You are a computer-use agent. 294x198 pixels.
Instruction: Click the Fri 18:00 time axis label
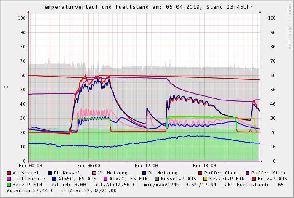pyautogui.click(x=204, y=166)
